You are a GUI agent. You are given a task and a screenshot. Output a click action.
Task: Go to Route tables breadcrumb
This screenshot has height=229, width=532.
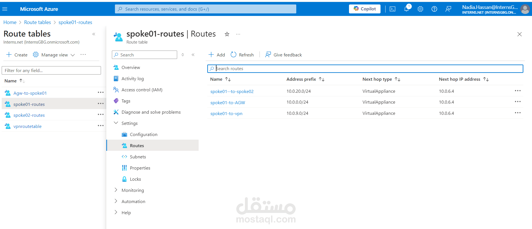tap(37, 22)
